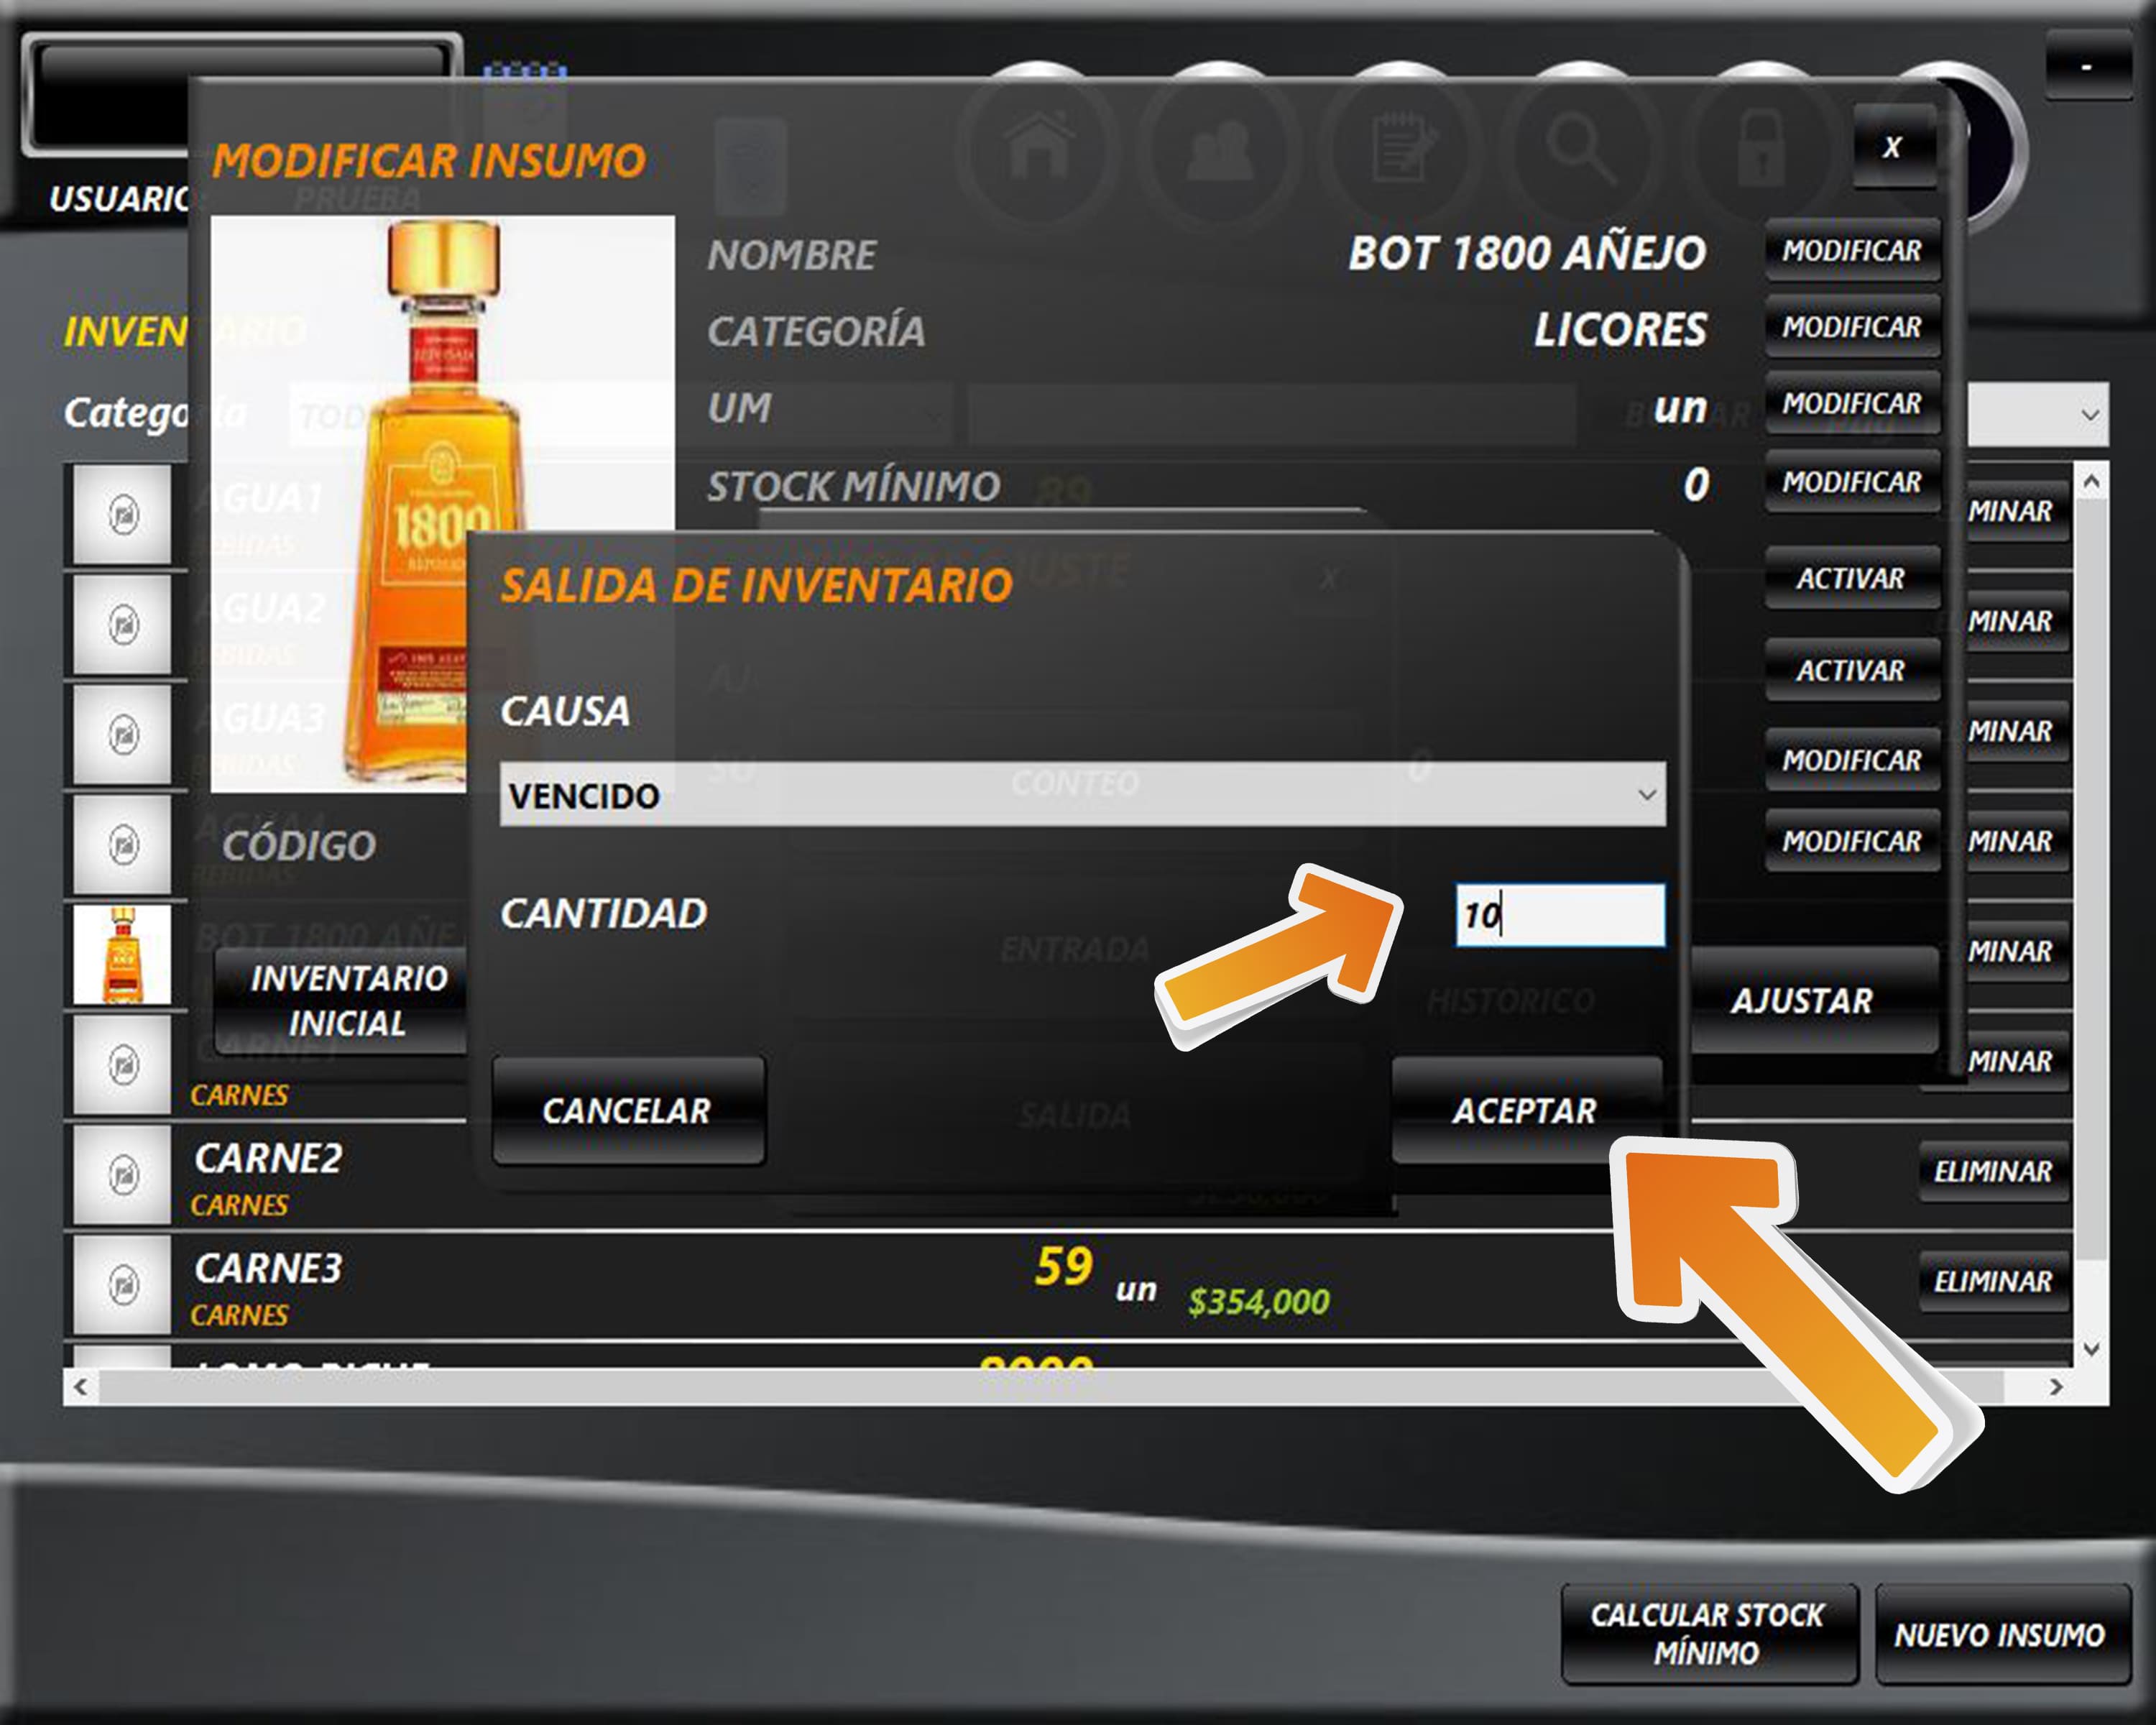Select the BOT 1800 bottle thumbnail in list
Image resolution: width=2156 pixels, height=1725 pixels.
[x=122, y=955]
